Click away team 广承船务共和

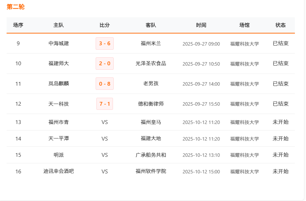tap(151, 155)
